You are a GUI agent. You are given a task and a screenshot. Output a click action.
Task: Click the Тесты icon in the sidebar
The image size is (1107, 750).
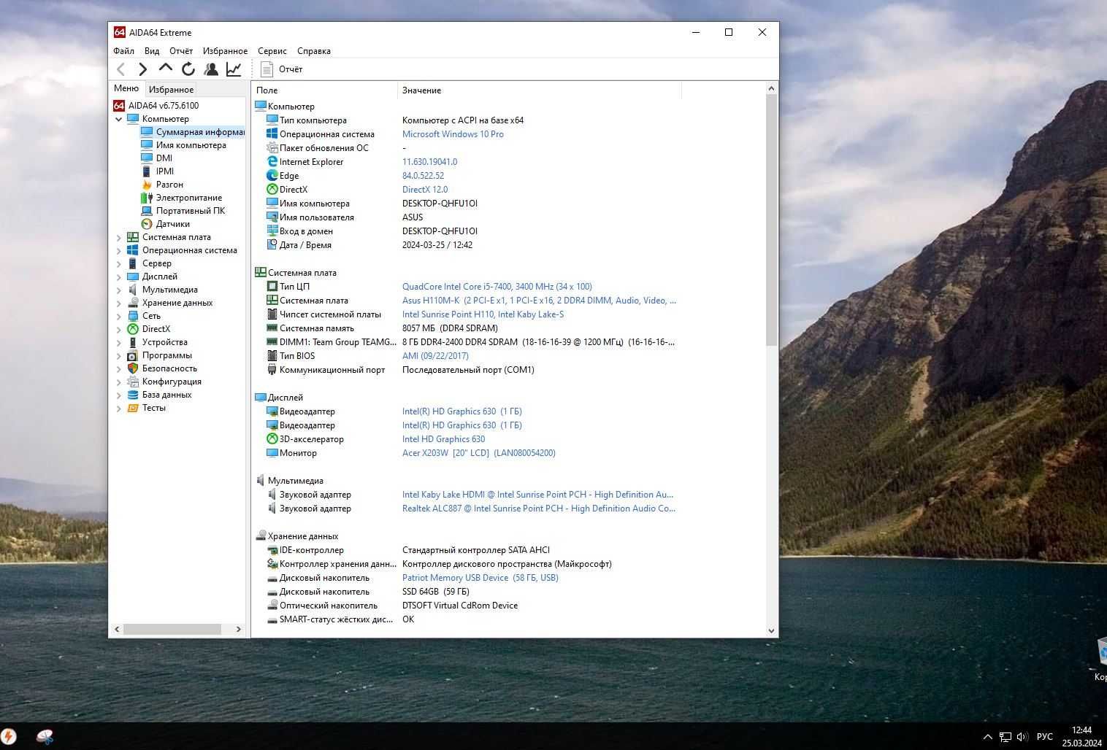(133, 408)
